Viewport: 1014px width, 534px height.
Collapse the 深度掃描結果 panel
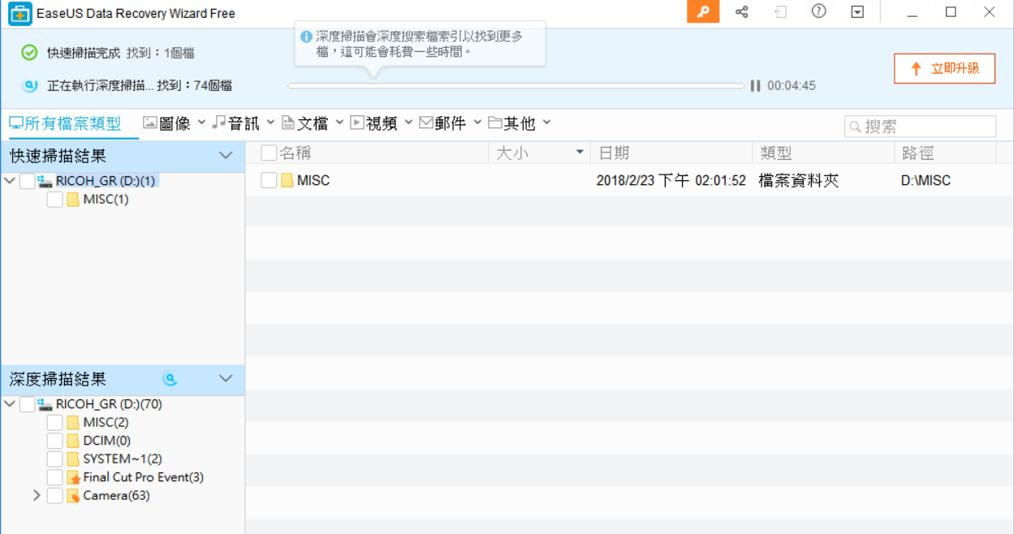point(226,379)
